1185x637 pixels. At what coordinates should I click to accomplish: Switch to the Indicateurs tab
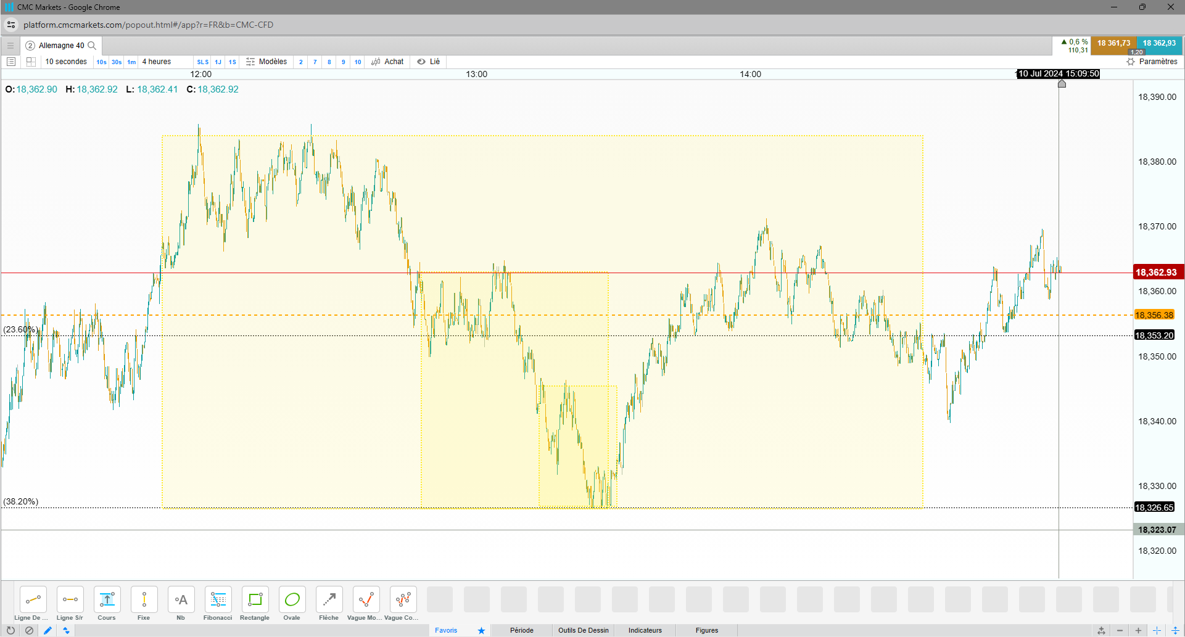point(645,630)
